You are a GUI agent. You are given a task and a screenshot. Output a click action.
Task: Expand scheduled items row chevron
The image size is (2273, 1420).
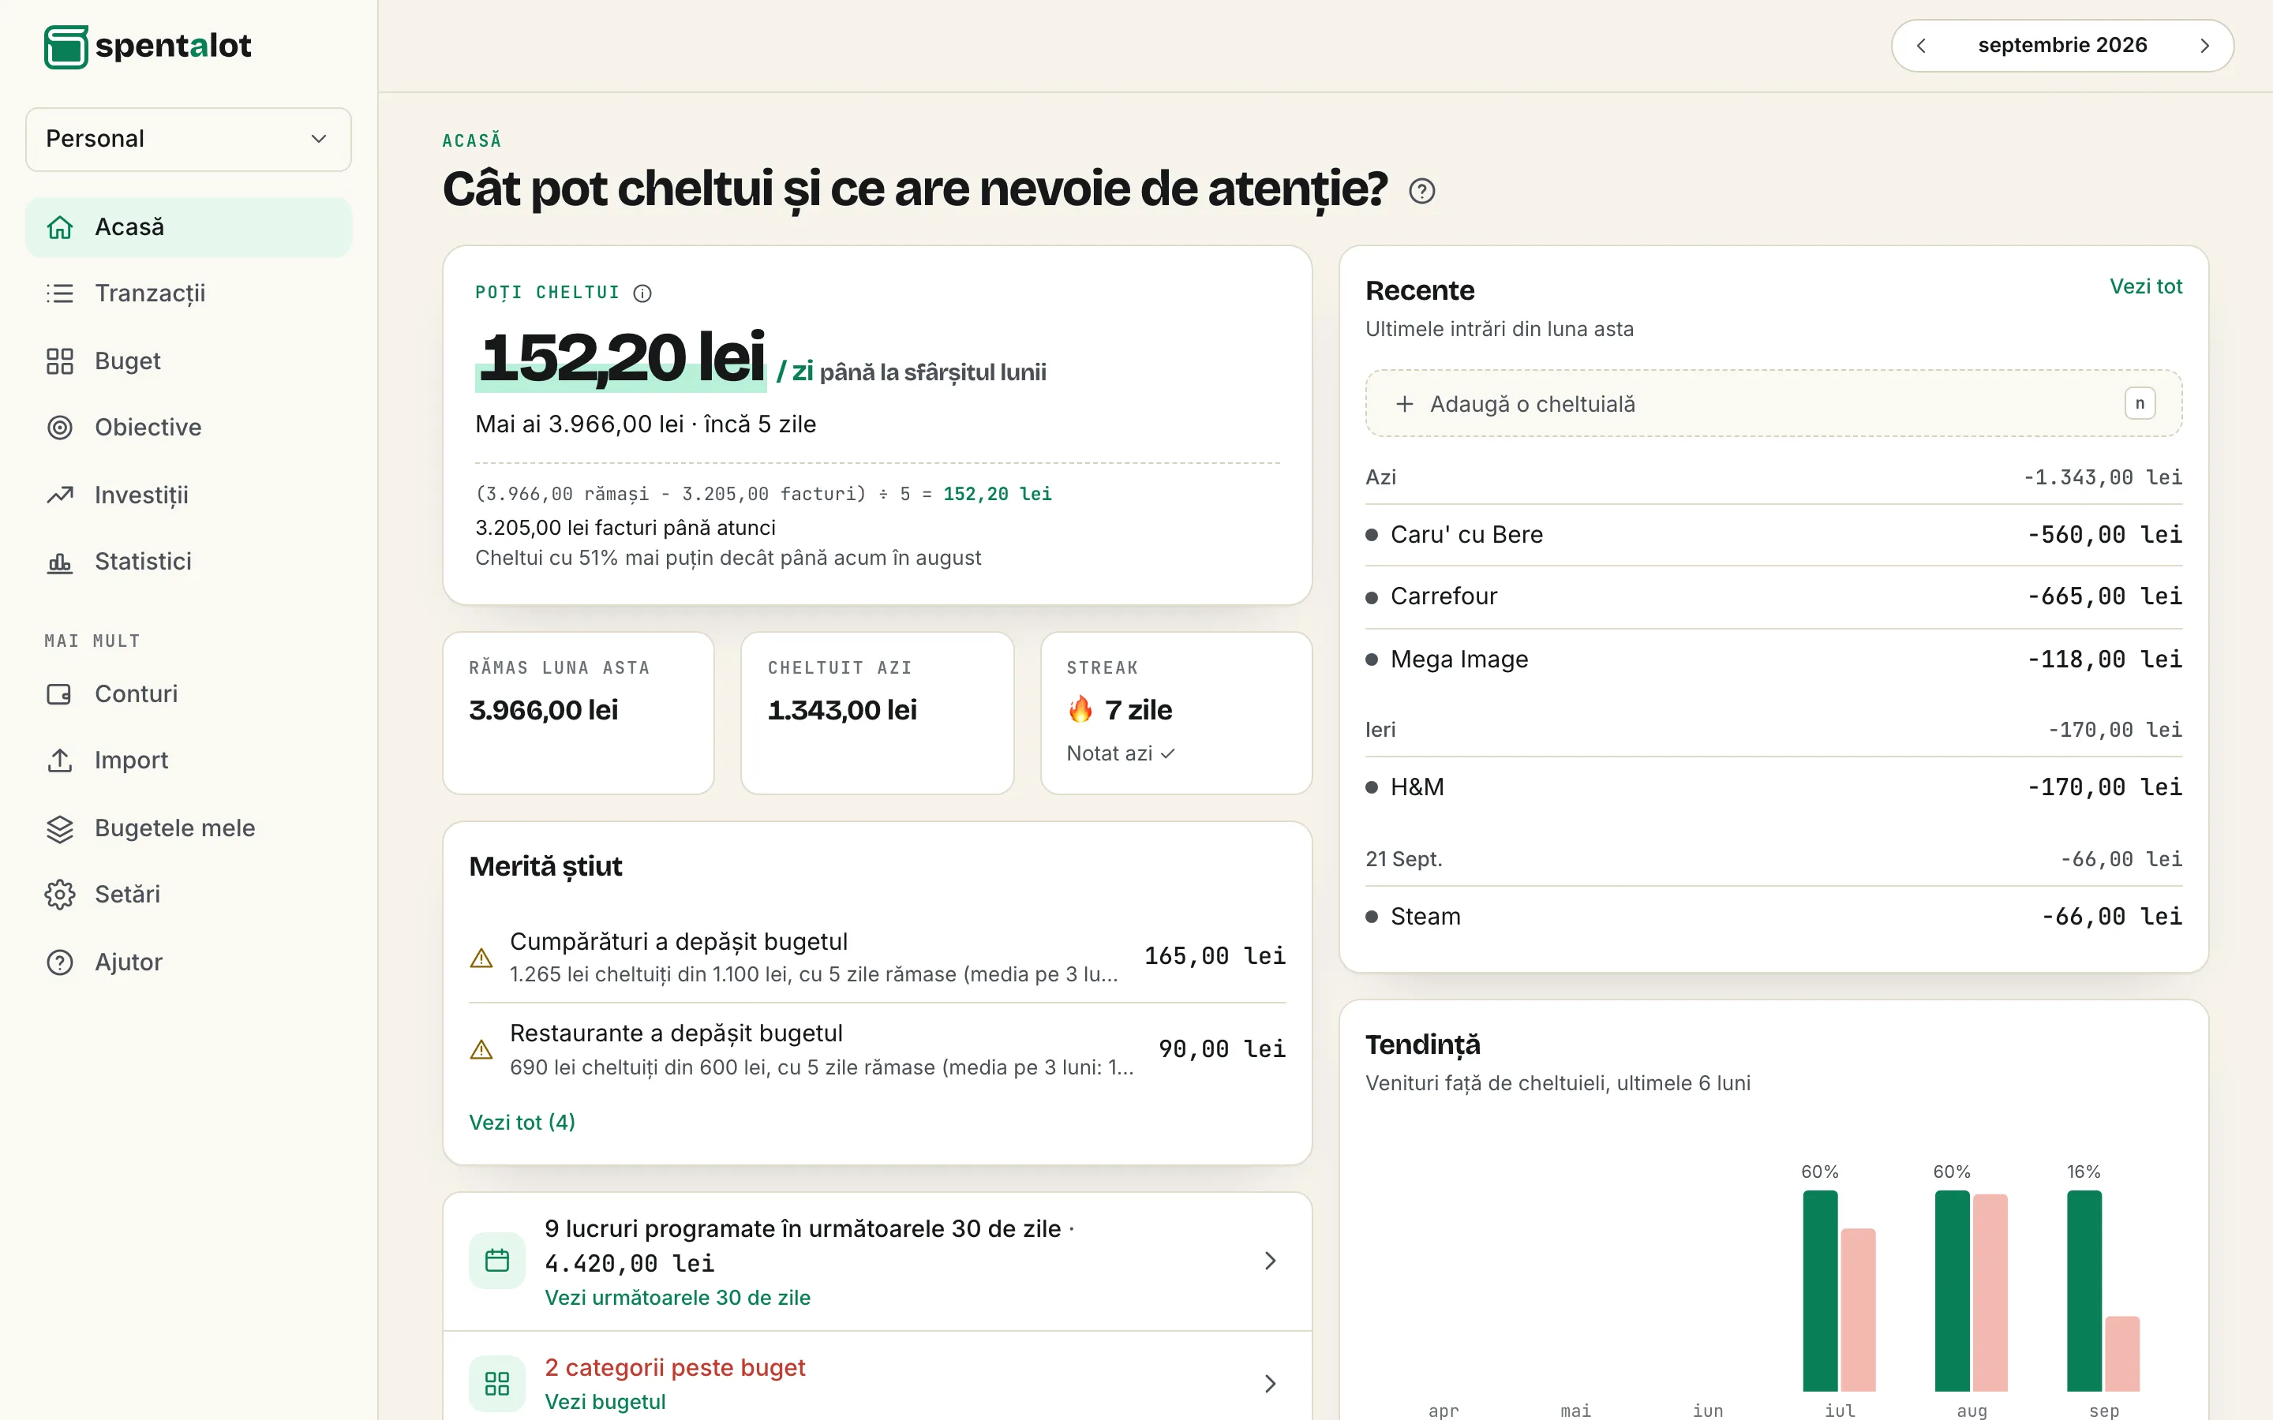pos(1270,1261)
